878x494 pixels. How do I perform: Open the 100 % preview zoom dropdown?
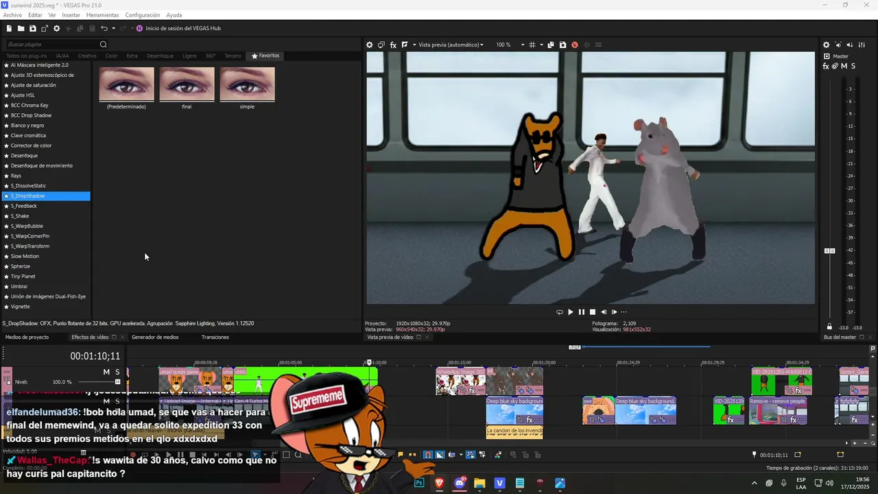click(510, 45)
